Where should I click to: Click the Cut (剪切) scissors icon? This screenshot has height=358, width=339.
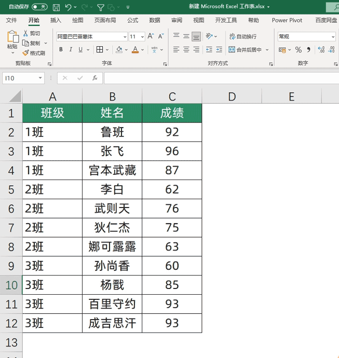click(x=25, y=33)
